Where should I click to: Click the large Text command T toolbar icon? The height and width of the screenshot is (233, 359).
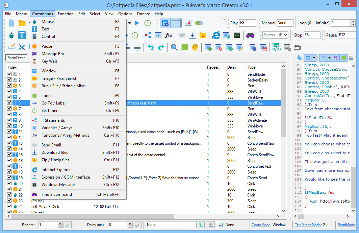[22, 35]
